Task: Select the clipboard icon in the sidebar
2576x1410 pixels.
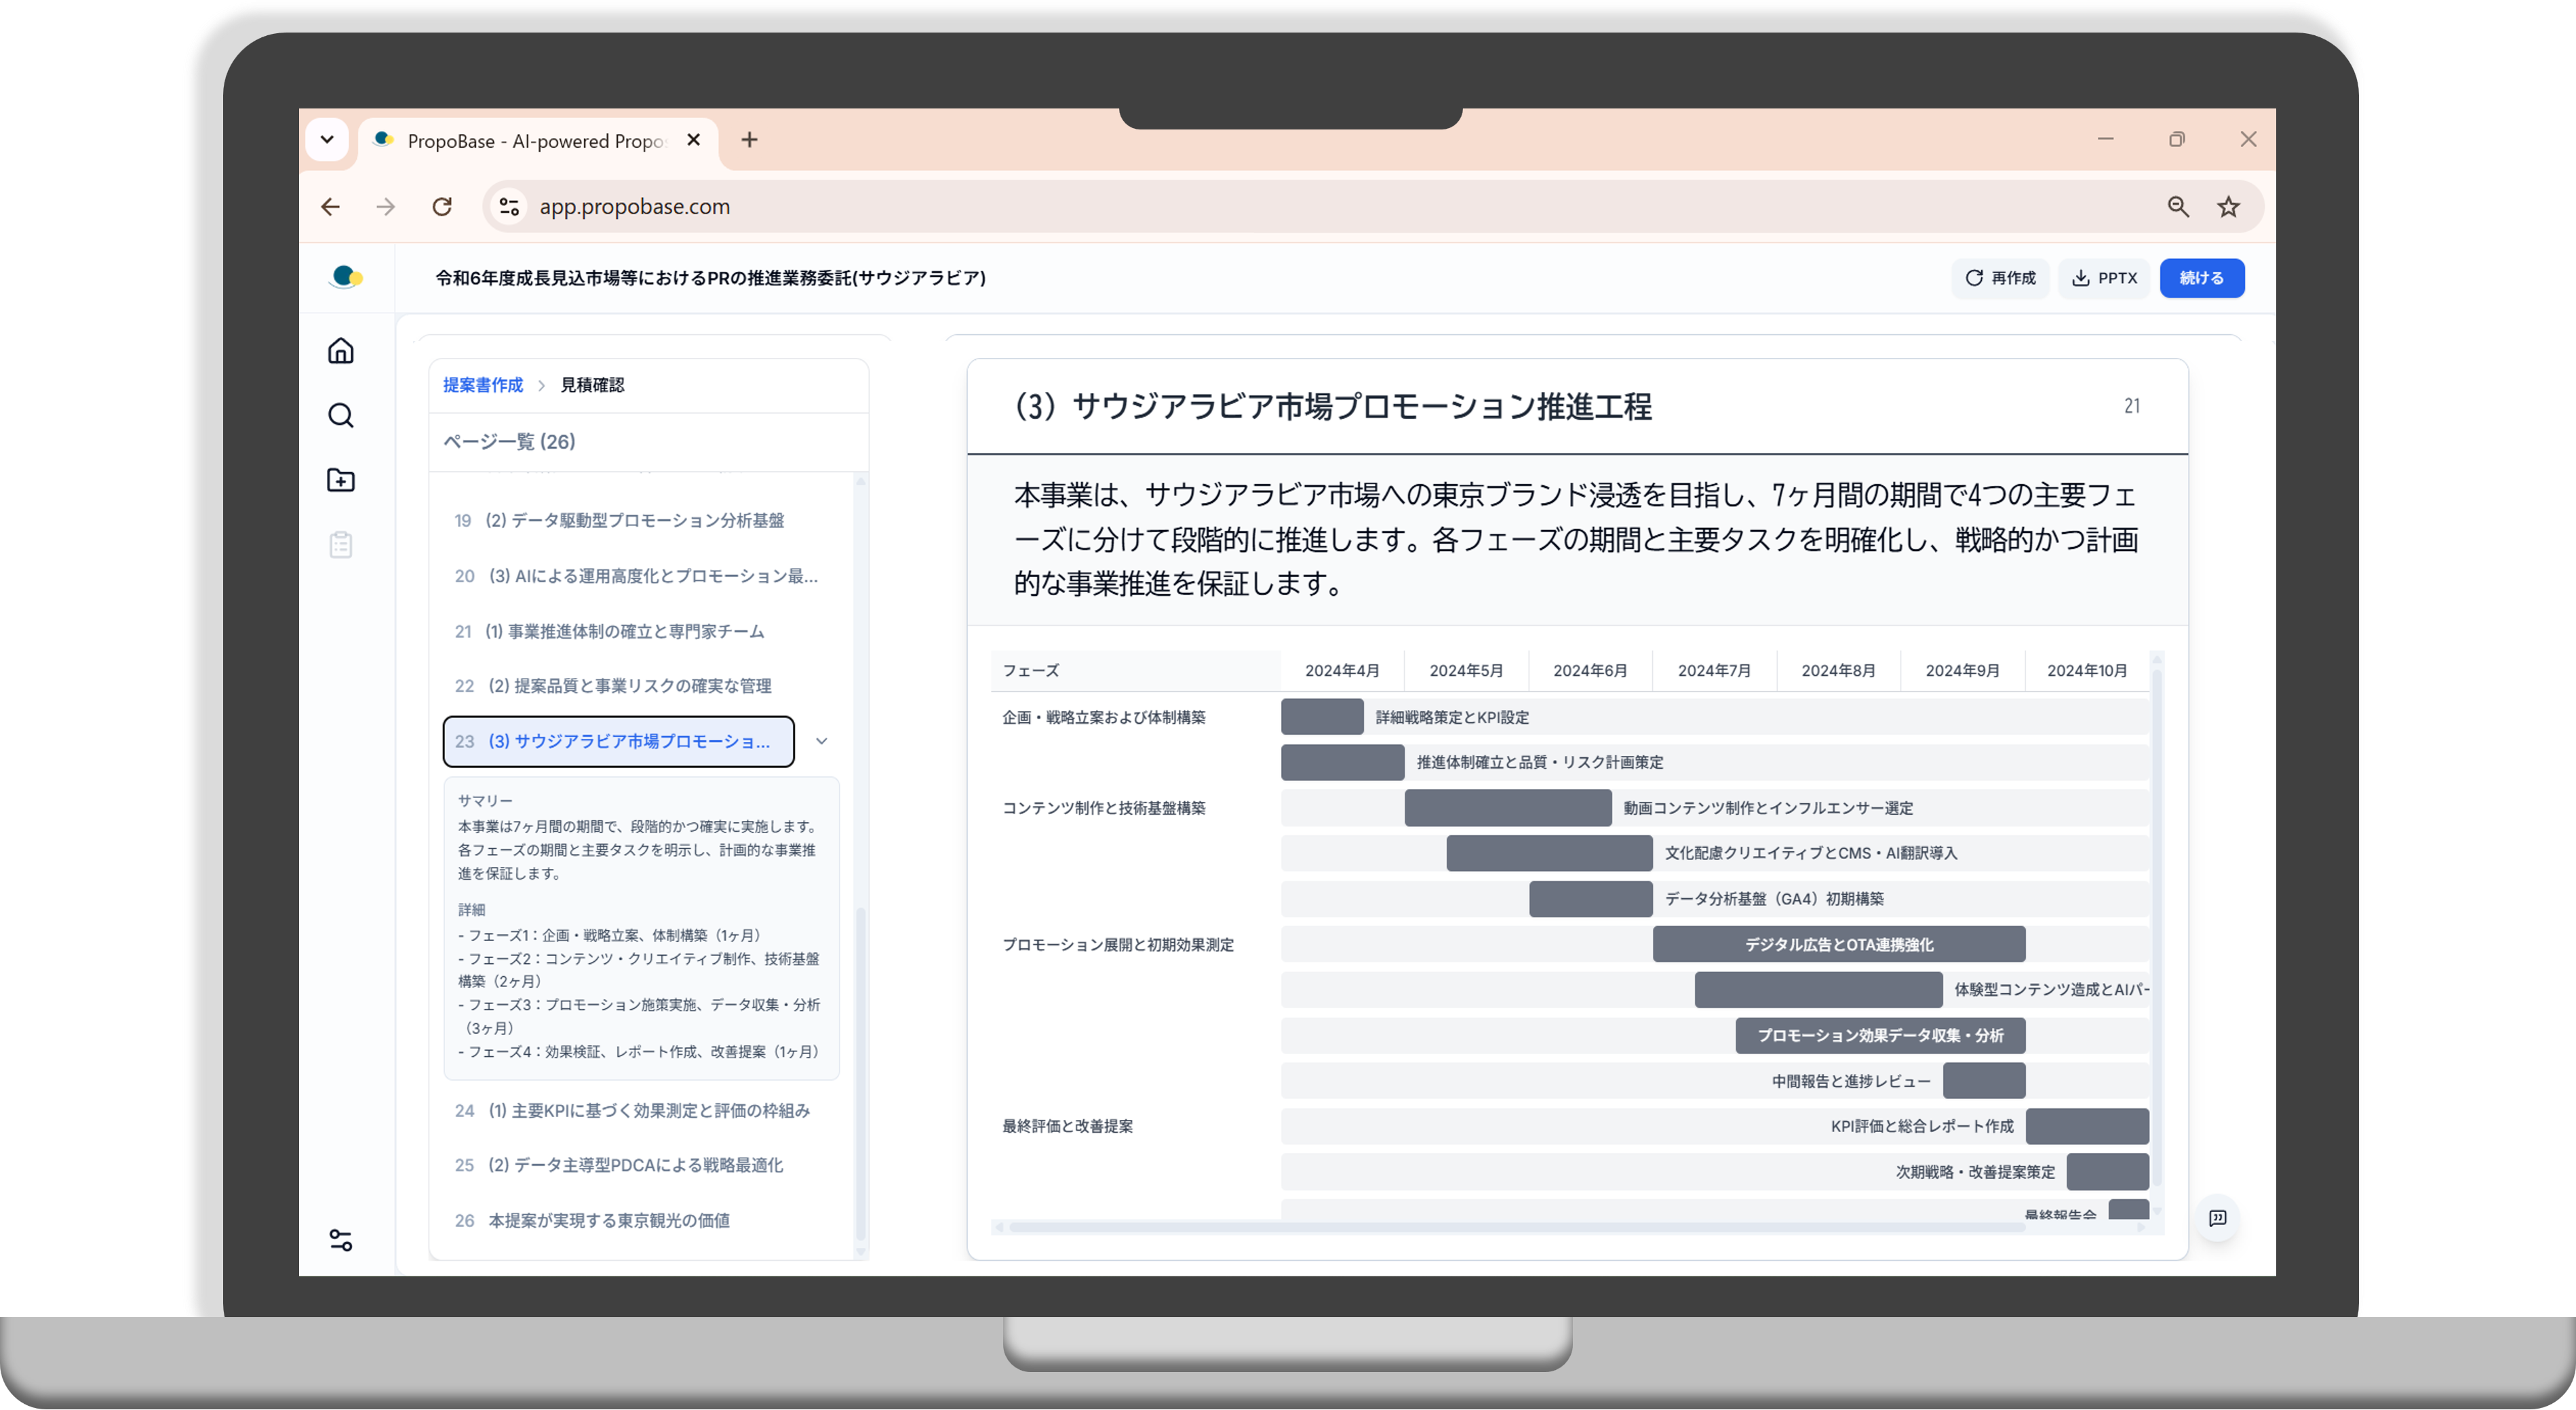Action: point(341,546)
